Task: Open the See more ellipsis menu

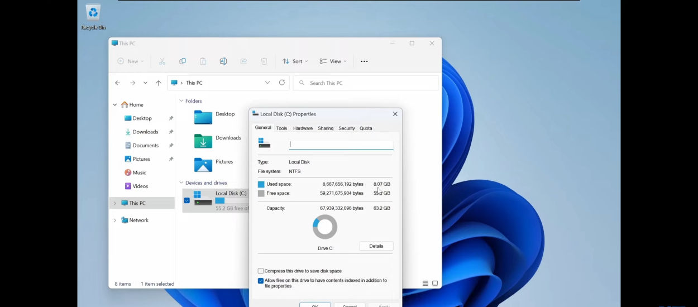Action: 364,61
